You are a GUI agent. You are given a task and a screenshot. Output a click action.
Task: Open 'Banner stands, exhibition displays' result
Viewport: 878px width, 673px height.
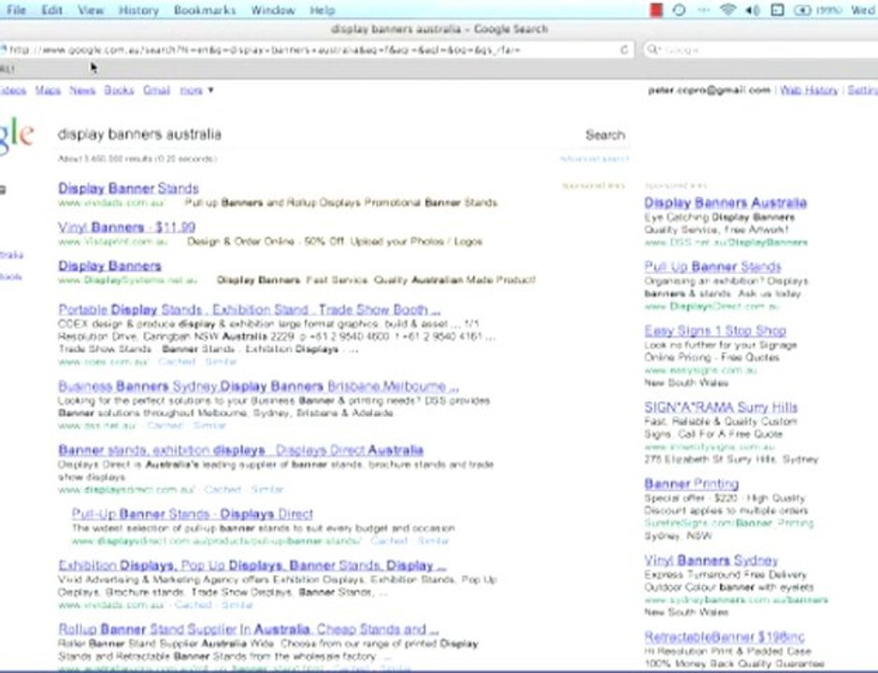click(241, 451)
